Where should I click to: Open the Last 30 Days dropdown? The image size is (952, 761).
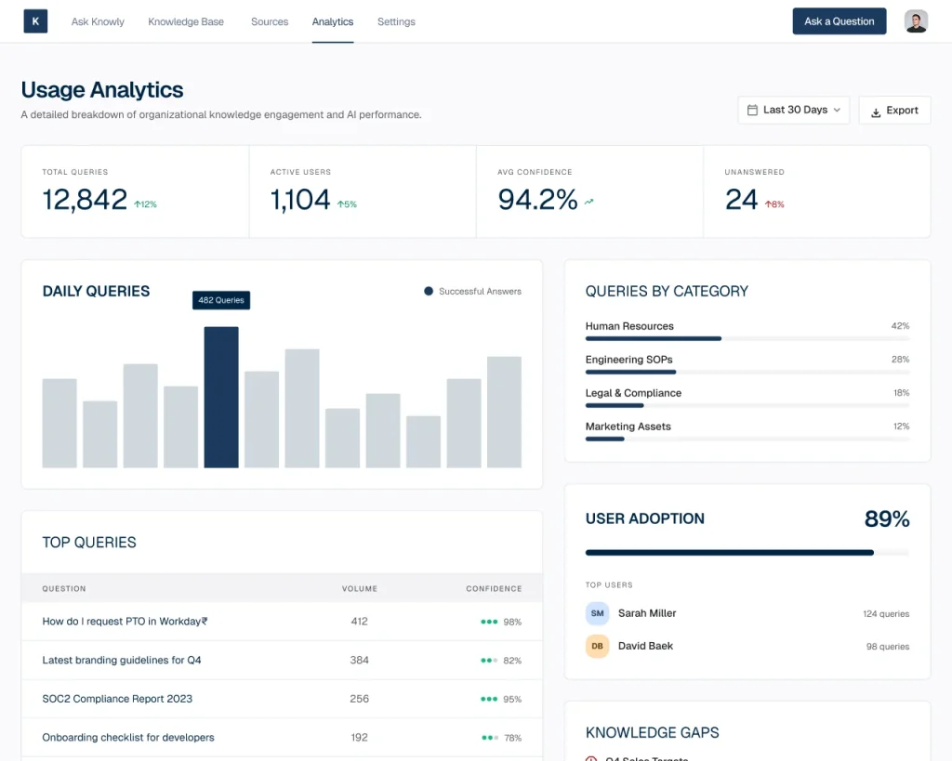point(794,110)
